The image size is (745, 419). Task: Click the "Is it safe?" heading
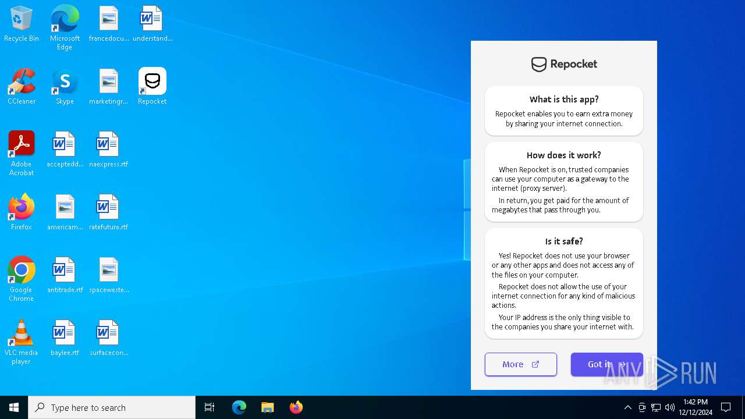(564, 241)
